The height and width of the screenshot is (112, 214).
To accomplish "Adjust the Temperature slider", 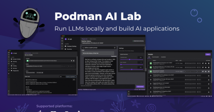I will point(132,59).
